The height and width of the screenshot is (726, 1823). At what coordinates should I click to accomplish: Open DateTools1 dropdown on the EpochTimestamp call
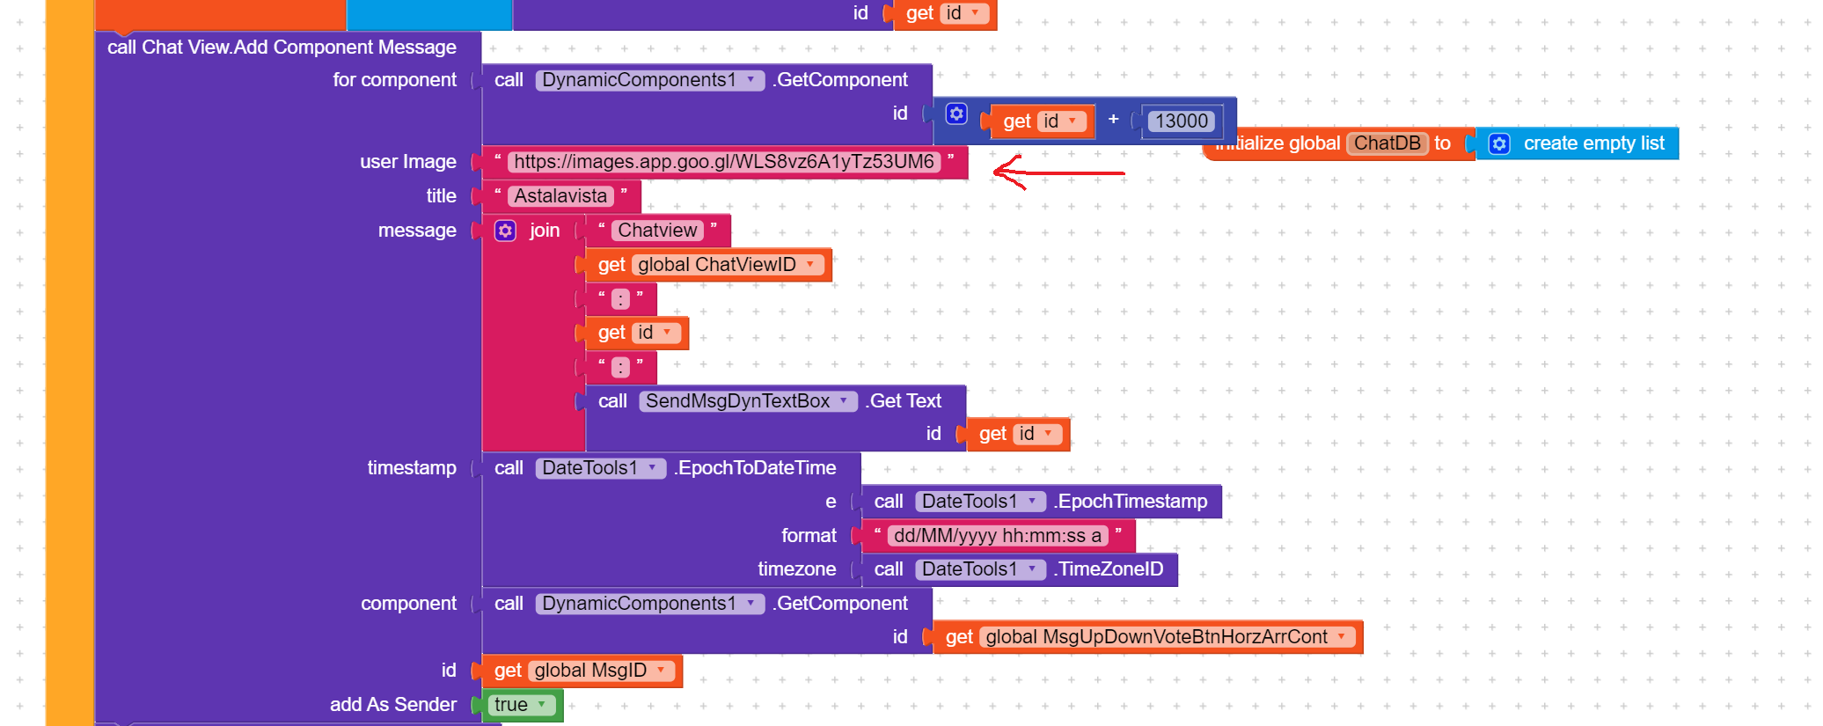(980, 502)
